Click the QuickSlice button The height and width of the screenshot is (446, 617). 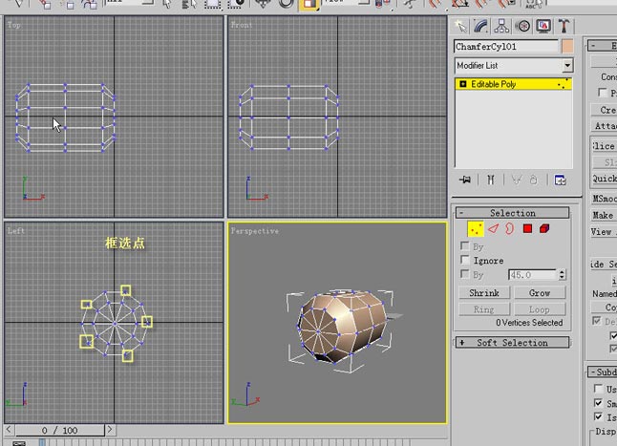tap(605, 179)
